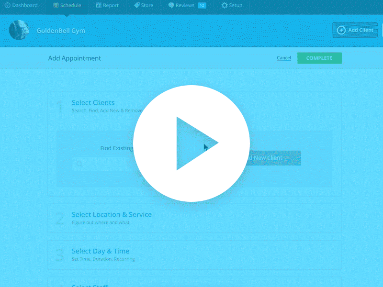The height and width of the screenshot is (287, 383).
Task: Switch to the Dashboard tab
Action: (22, 5)
